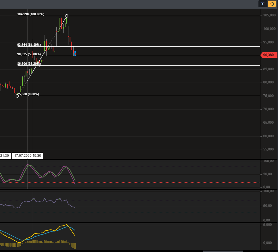
Task: Click the 17.07.2020 19:30 crosshair date label
Action: pos(28,156)
